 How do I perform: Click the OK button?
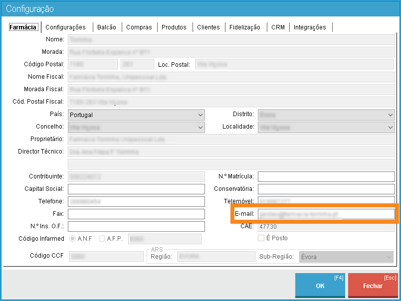click(x=320, y=286)
